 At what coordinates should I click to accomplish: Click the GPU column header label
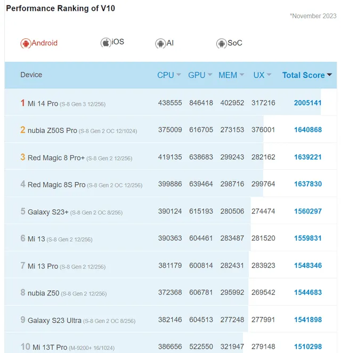(197, 75)
